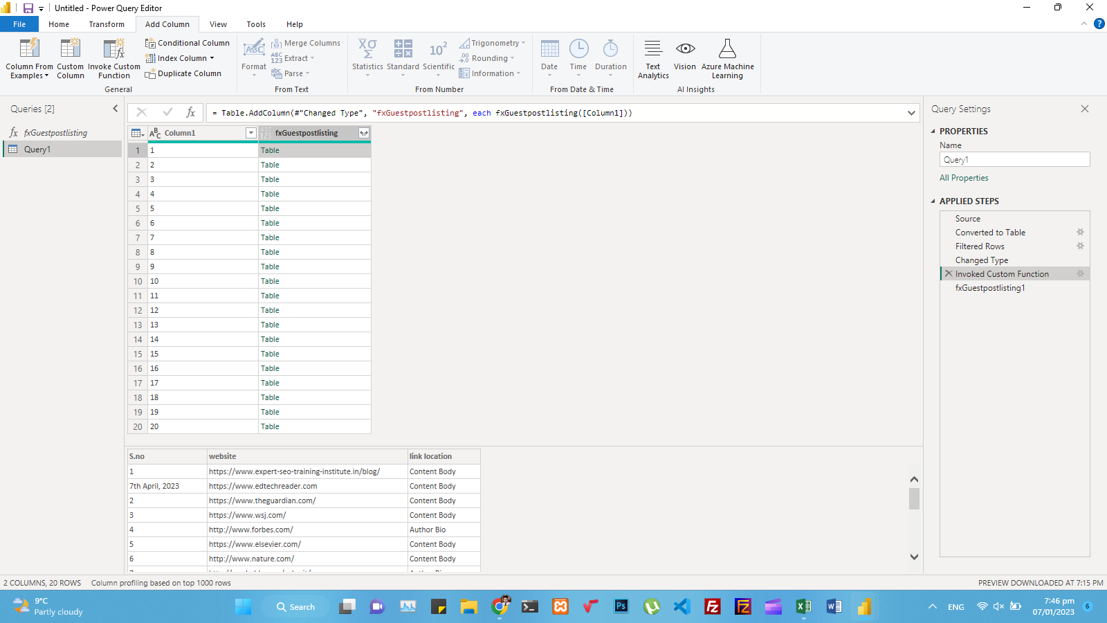
Task: Collapse the Queries pane
Action: [116, 109]
